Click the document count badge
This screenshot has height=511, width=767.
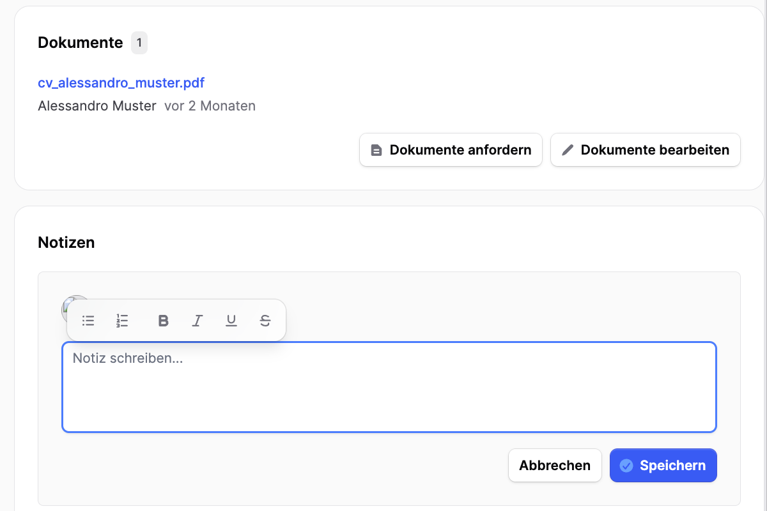point(139,43)
